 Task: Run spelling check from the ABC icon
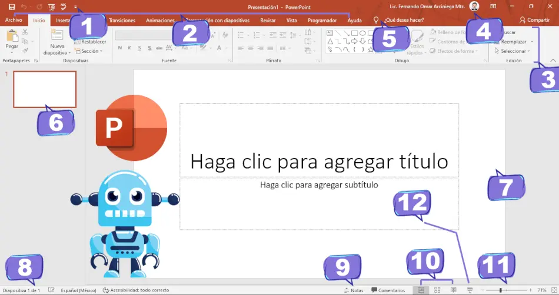pos(64,6)
